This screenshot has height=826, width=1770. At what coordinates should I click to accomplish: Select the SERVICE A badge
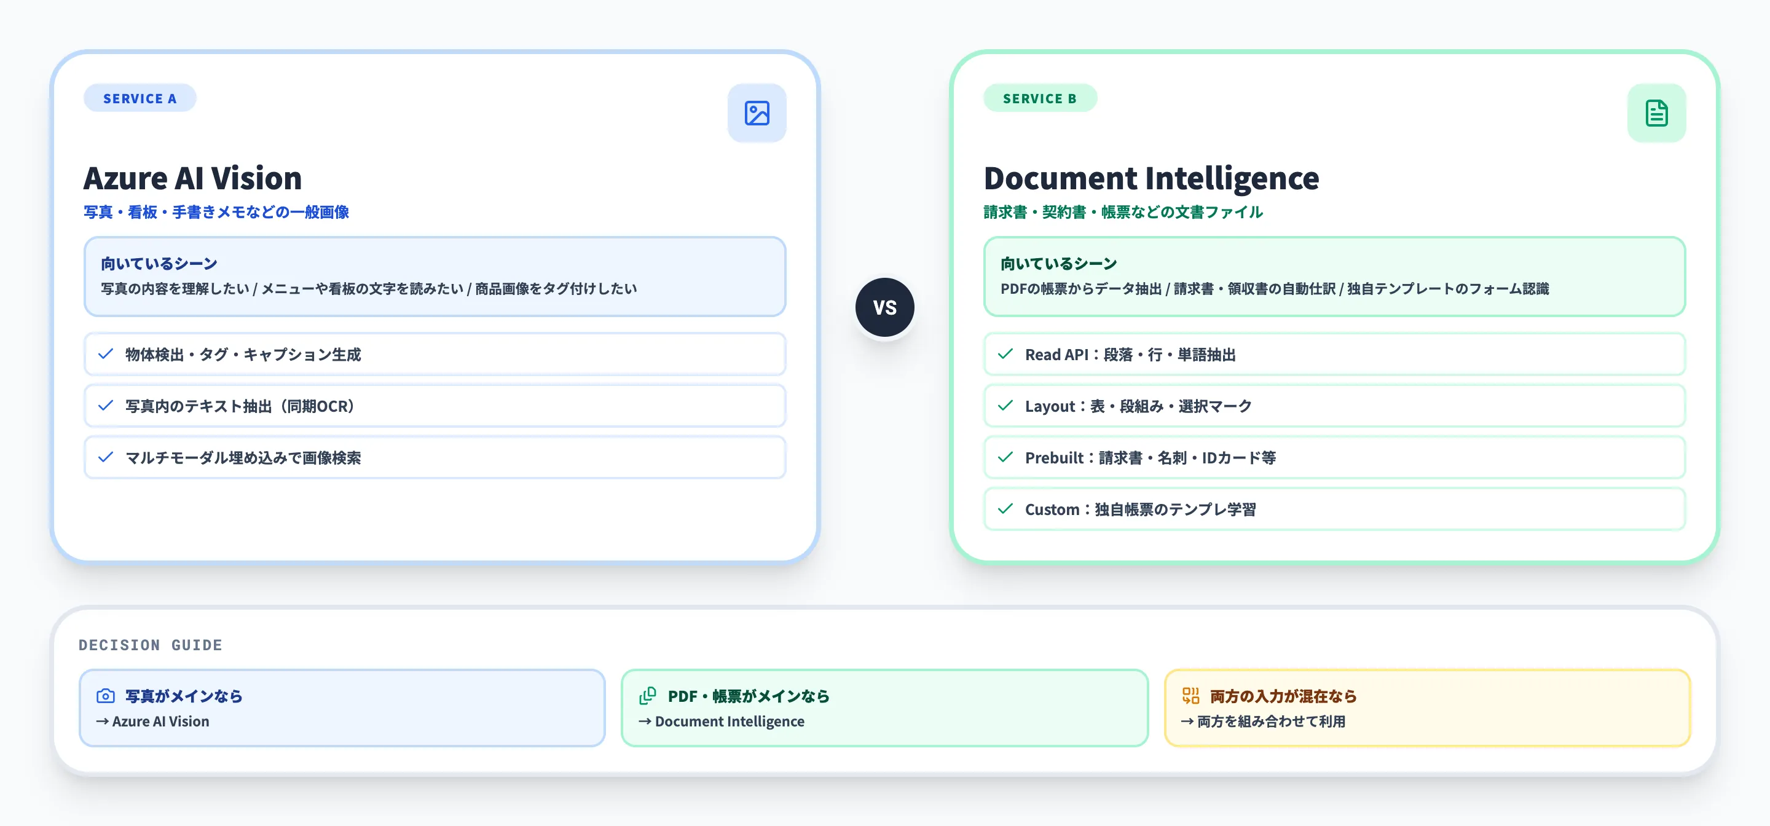point(140,98)
